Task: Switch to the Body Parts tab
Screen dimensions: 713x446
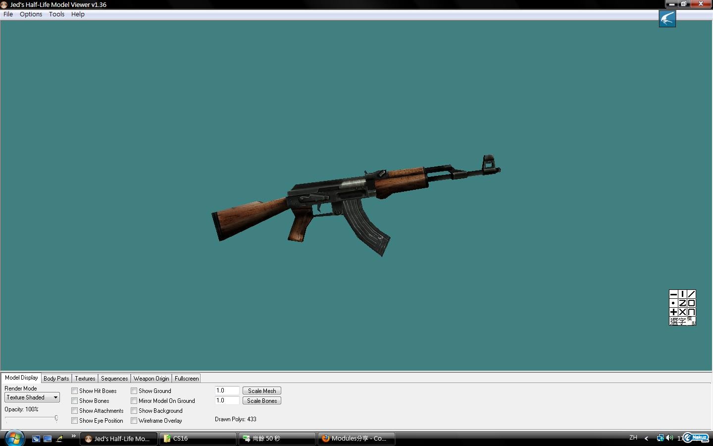Action: (x=56, y=379)
